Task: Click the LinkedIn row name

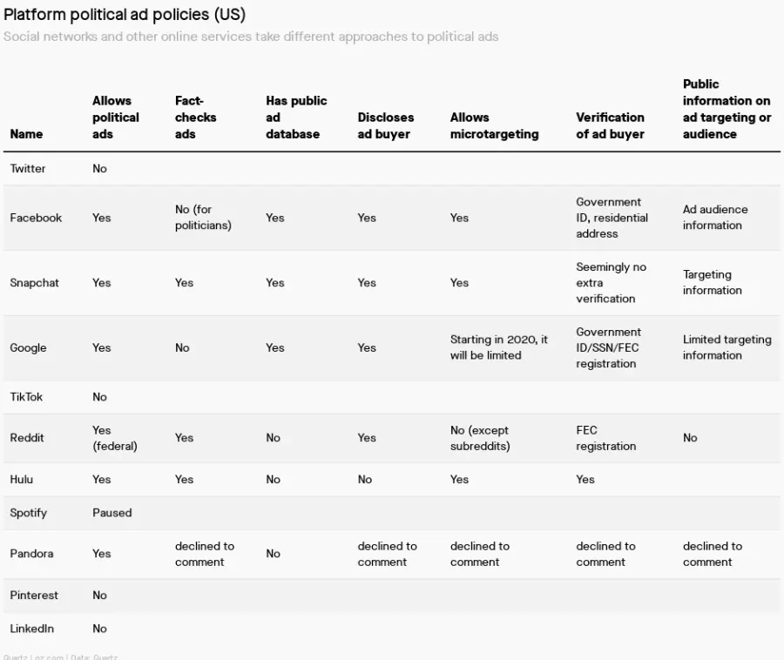Action: [x=31, y=628]
